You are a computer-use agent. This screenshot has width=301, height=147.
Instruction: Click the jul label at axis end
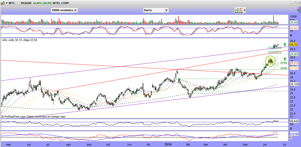[x=285, y=145]
